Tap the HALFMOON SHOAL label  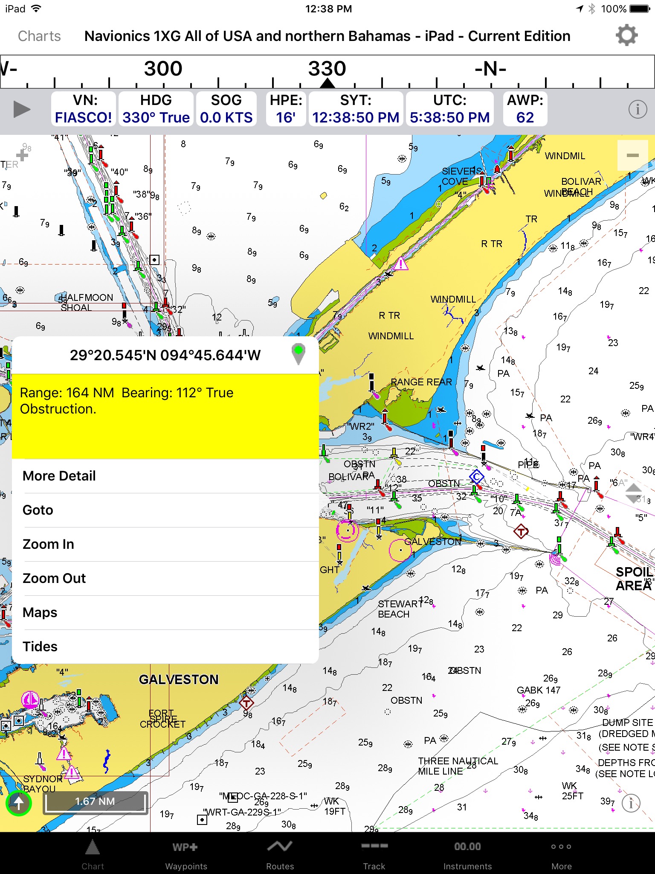pos(87,302)
